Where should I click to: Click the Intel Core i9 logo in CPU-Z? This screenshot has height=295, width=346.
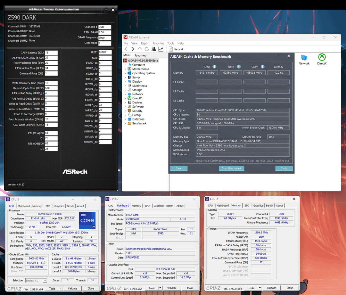pyautogui.click(x=87, y=220)
